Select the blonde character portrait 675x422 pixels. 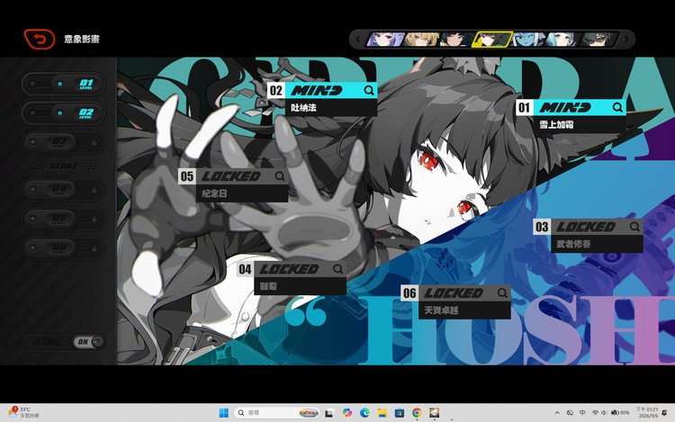pos(421,40)
